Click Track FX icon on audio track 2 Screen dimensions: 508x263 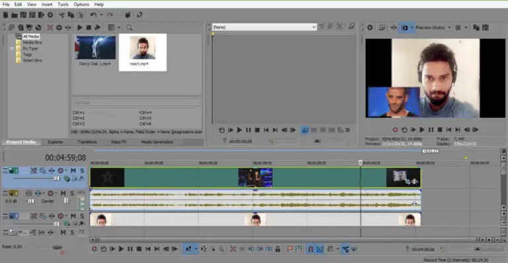[38, 193]
